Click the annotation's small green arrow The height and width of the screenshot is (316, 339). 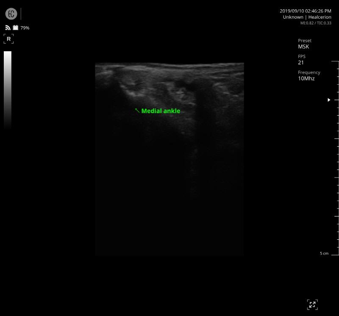[137, 111]
